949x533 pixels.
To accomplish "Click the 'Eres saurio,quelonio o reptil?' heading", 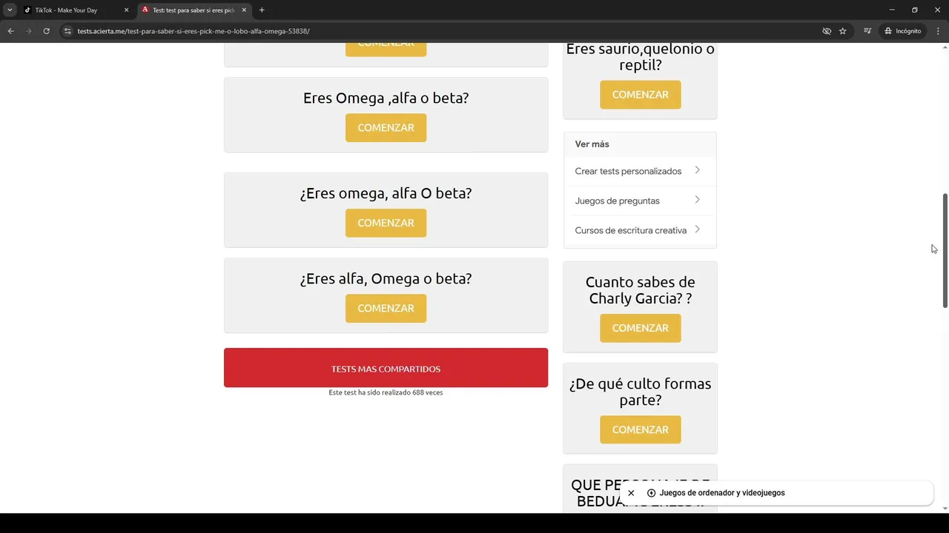I will pos(641,57).
